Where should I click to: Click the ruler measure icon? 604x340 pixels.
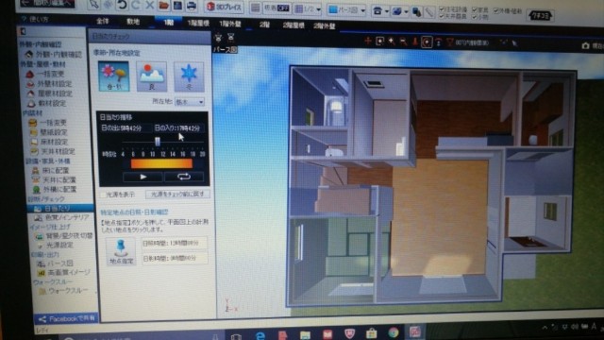[x=428, y=12]
